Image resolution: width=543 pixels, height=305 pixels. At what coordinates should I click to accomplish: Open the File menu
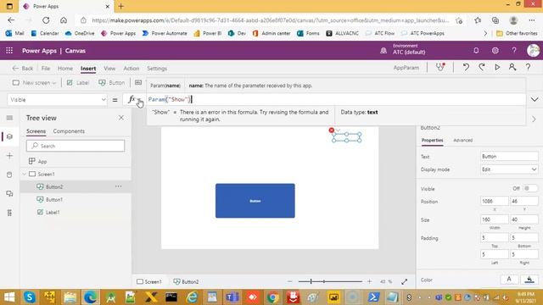[x=46, y=69]
